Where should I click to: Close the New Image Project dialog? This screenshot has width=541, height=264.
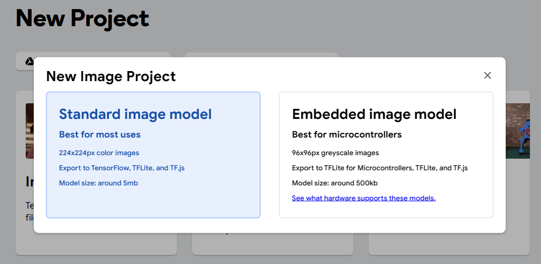[x=487, y=76]
